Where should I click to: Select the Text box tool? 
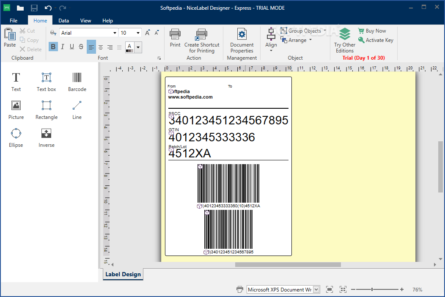pyautogui.click(x=46, y=82)
